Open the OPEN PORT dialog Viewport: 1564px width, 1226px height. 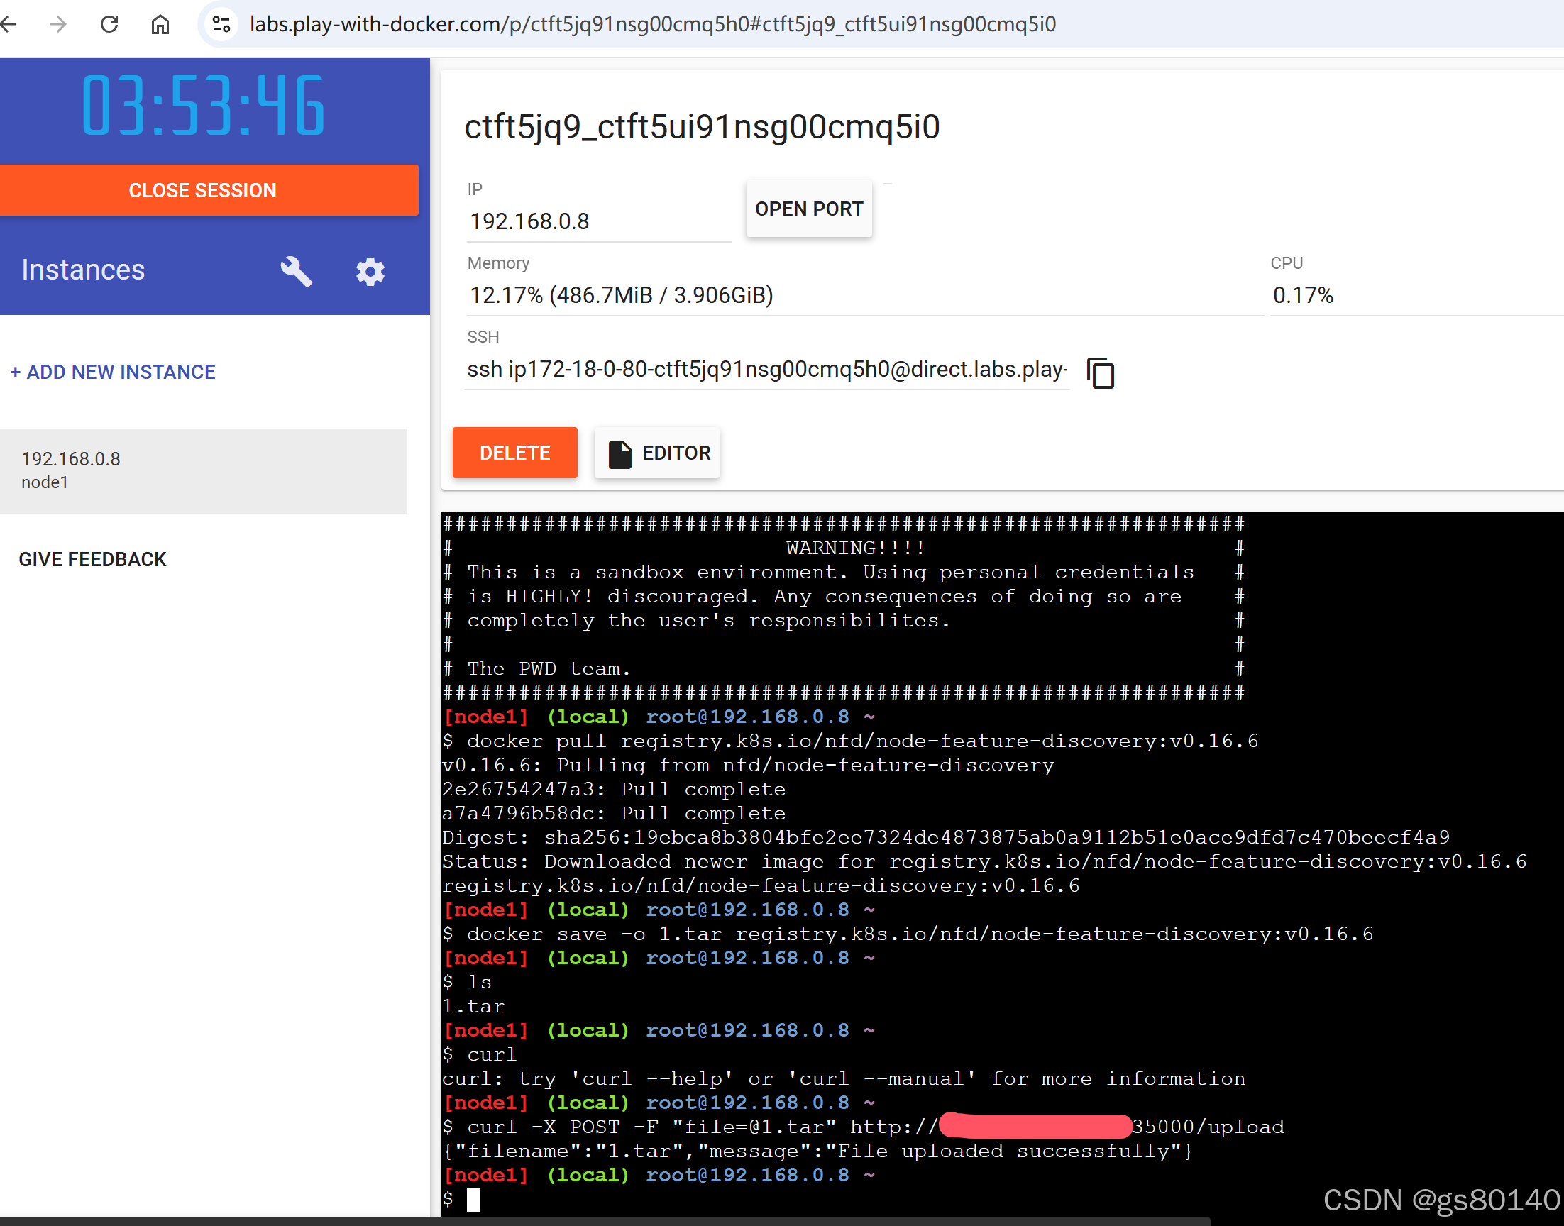tap(809, 208)
